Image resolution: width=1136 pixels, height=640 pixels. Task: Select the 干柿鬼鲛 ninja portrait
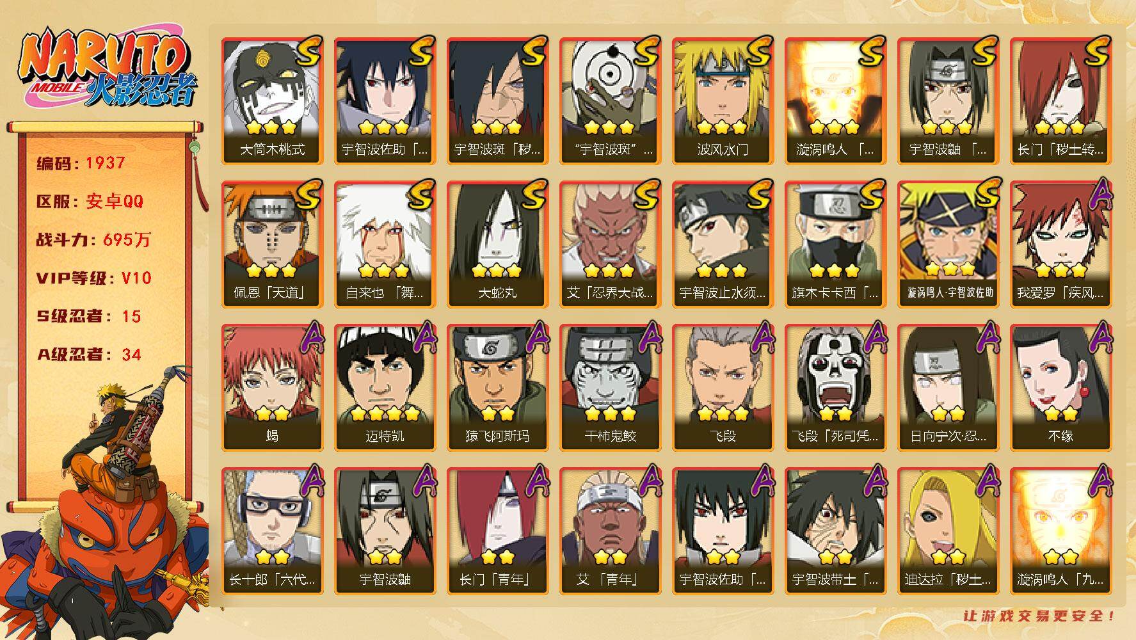pos(610,388)
